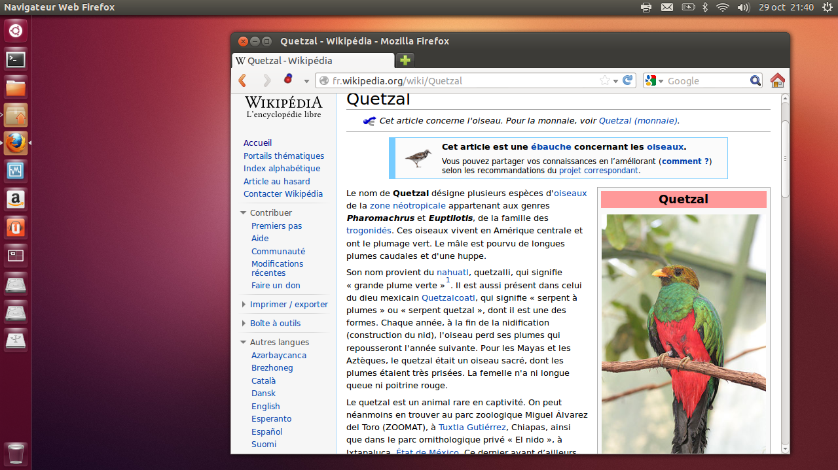Go to Index alphabétique
Image resolution: width=838 pixels, height=470 pixels.
tap(282, 168)
